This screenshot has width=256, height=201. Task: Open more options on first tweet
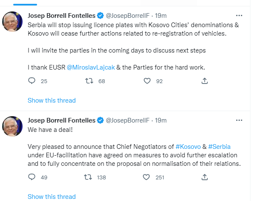tap(239, 16)
